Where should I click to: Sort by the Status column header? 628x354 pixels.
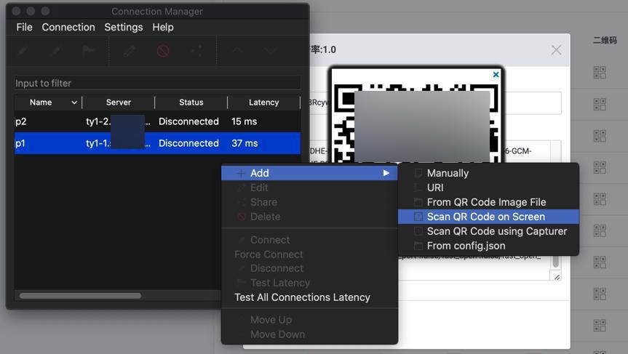pos(191,102)
